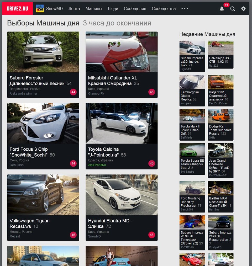The height and width of the screenshot is (266, 252).
Task: Open user KostyaRS in sidebar
Action: [x=215, y=247]
